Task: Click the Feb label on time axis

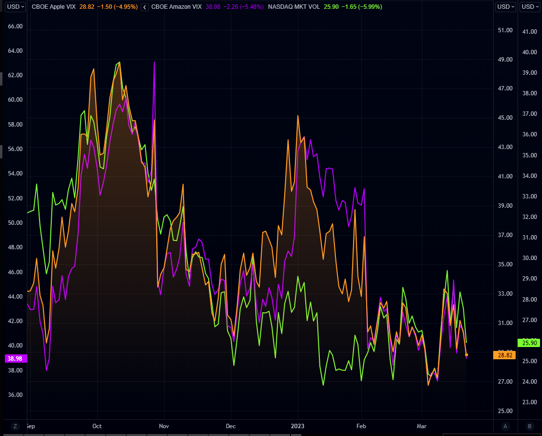Action: pos(361,426)
